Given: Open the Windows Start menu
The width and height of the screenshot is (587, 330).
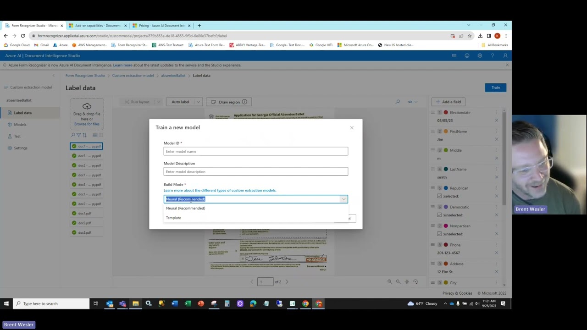Looking at the screenshot, I should (6, 303).
